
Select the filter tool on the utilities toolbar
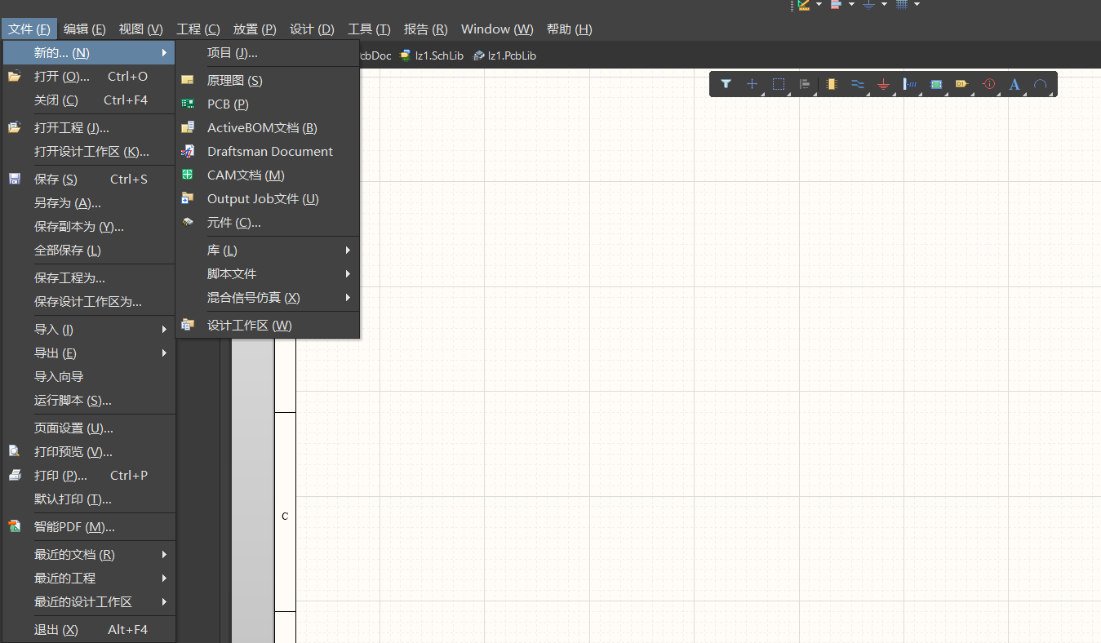tap(726, 84)
